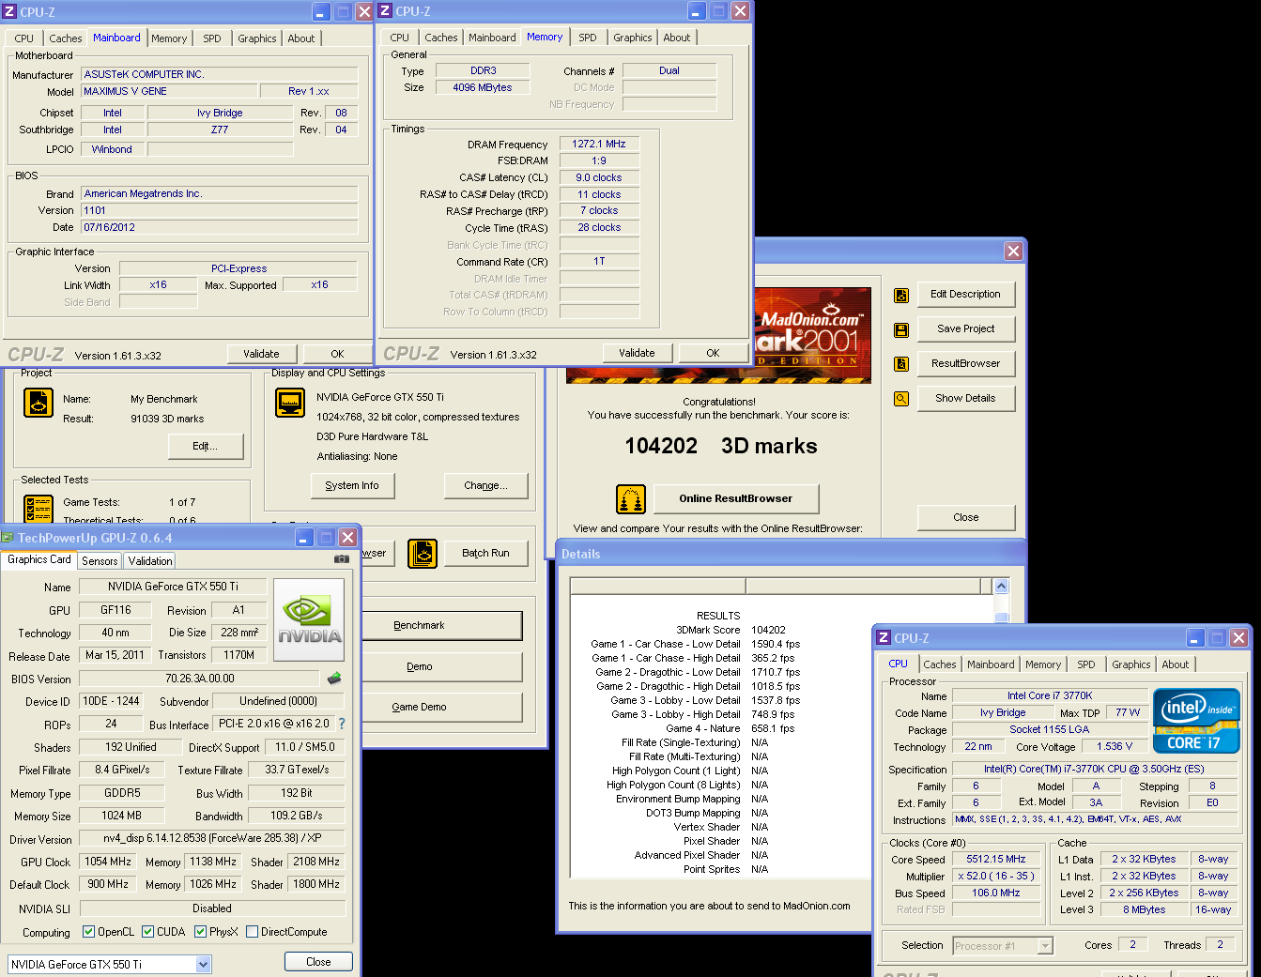
Task: Open Caches tab in Mainboard CPU-Z window
Action: pyautogui.click(x=66, y=38)
